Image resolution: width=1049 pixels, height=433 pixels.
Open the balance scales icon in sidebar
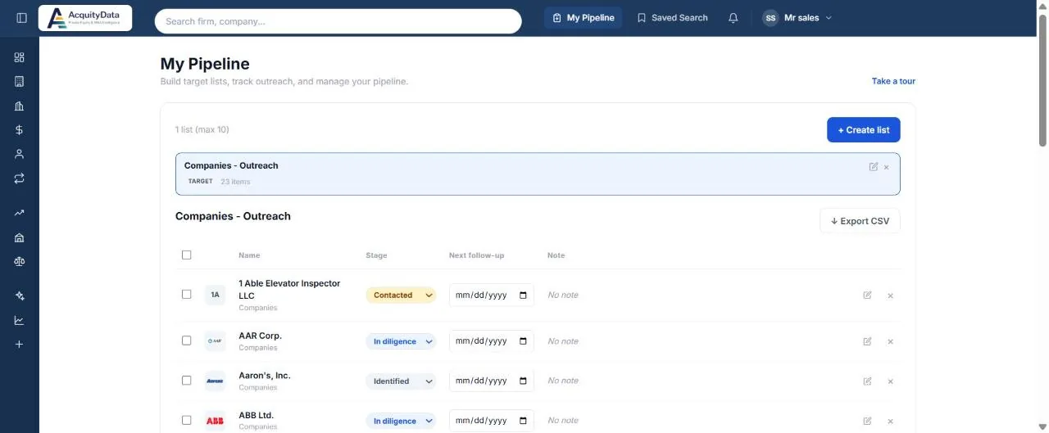pyautogui.click(x=20, y=261)
